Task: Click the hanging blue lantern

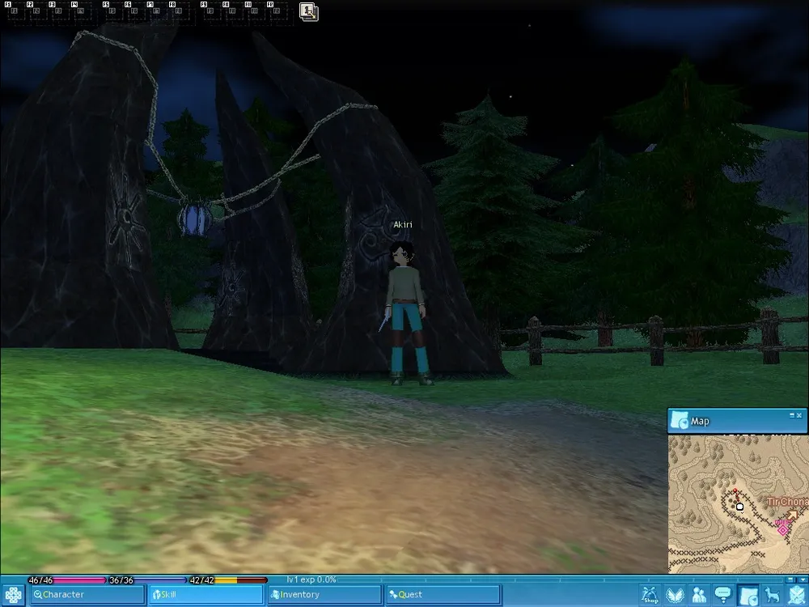Action: pyautogui.click(x=195, y=219)
